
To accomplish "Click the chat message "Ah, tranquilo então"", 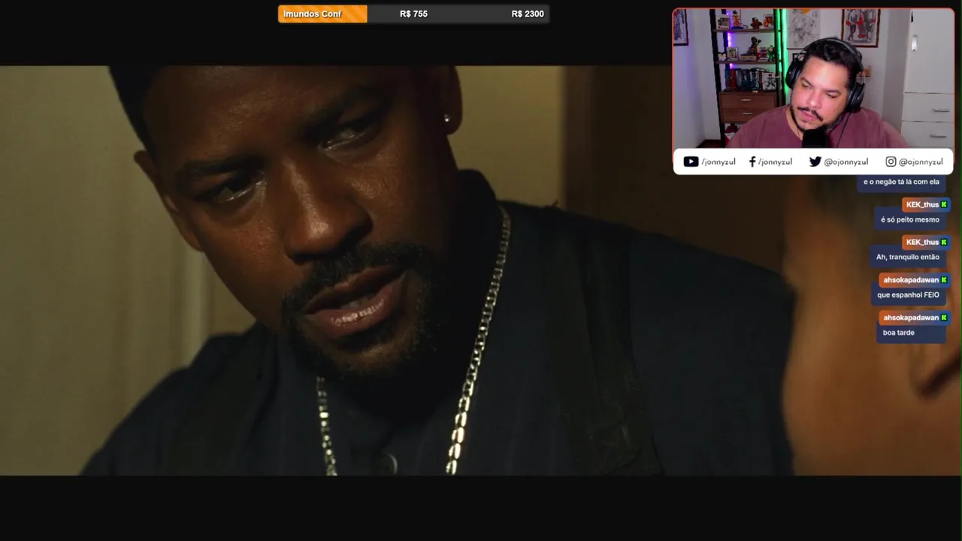I will 907,257.
